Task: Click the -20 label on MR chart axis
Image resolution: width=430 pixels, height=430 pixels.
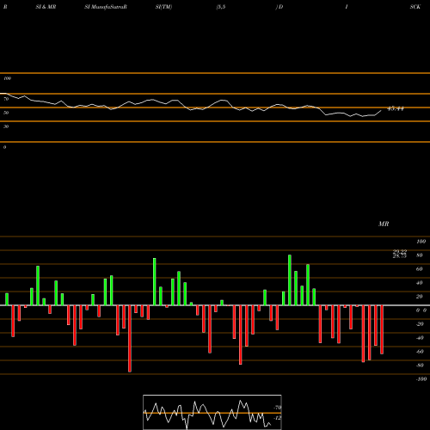Action: click(x=420, y=324)
